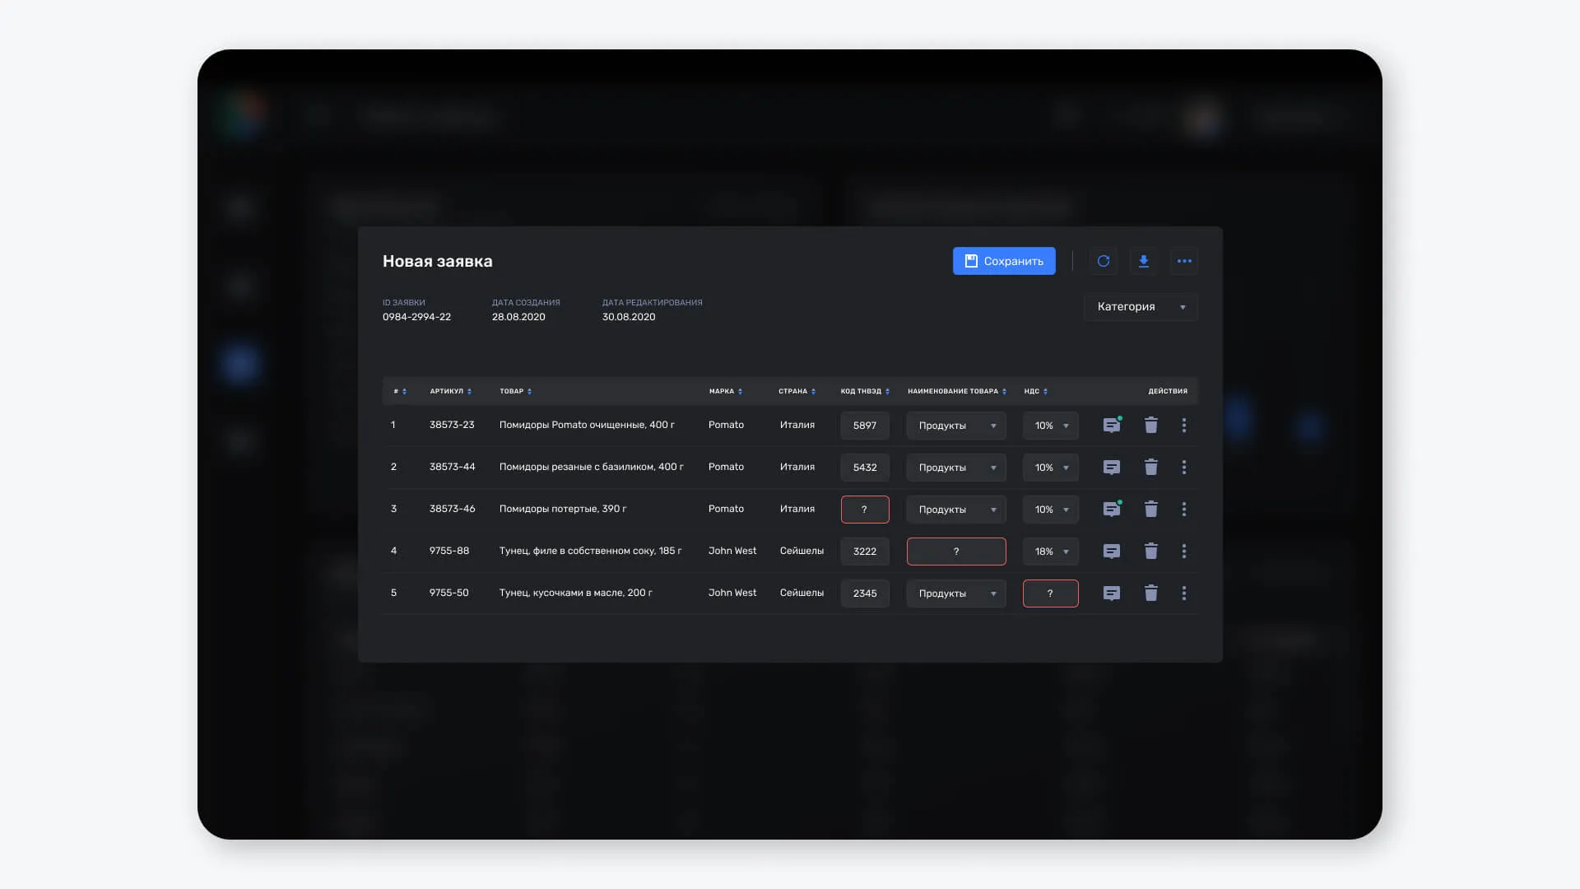Image resolution: width=1580 pixels, height=889 pixels.
Task: Open Продукты dropdown in row 1
Action: coord(956,426)
